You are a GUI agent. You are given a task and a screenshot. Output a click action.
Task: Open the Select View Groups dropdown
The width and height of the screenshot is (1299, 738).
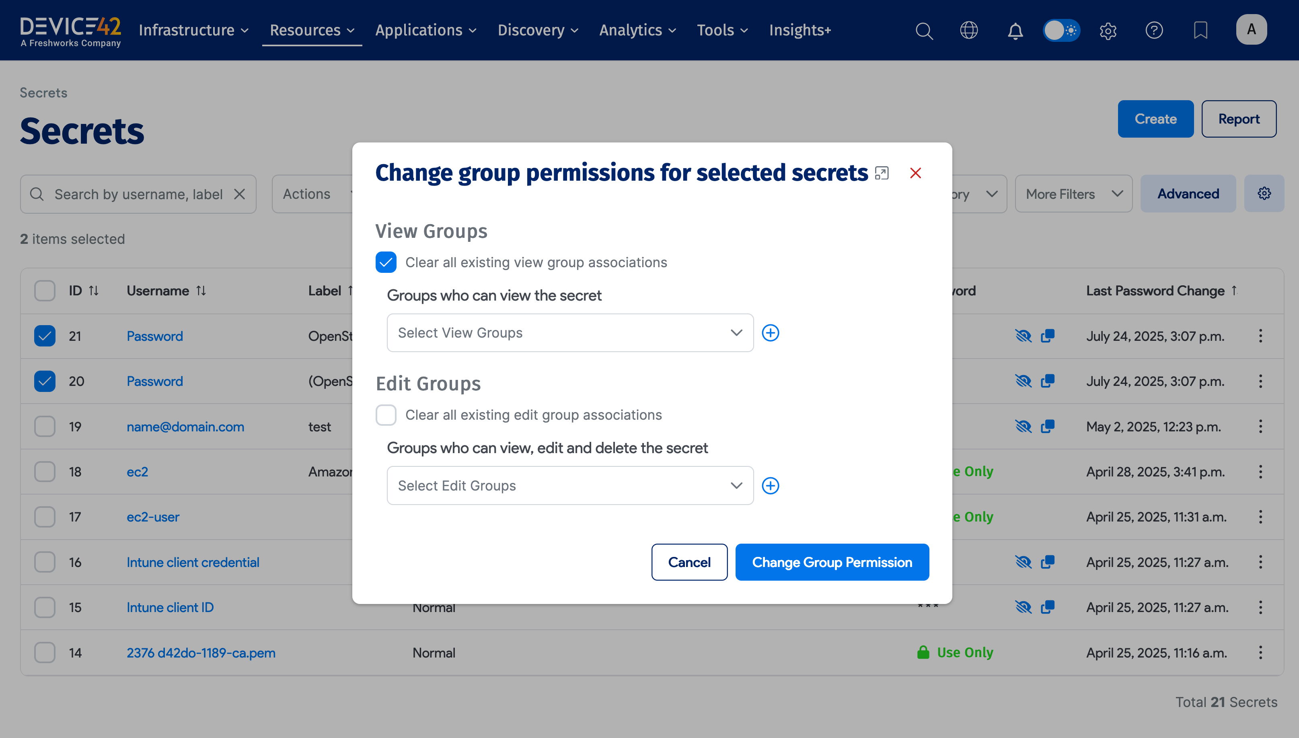570,333
